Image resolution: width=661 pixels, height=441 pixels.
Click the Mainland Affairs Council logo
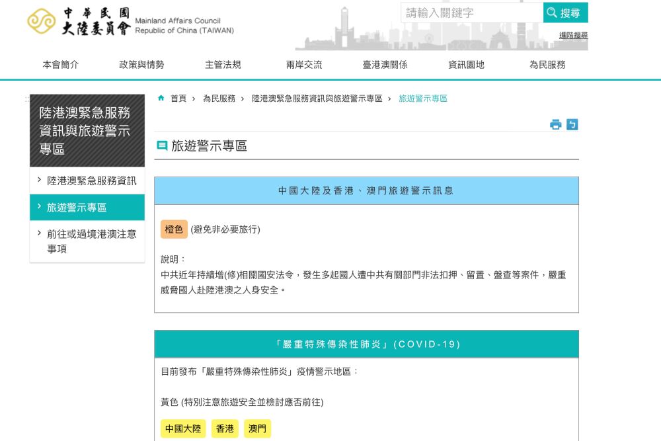(x=131, y=21)
